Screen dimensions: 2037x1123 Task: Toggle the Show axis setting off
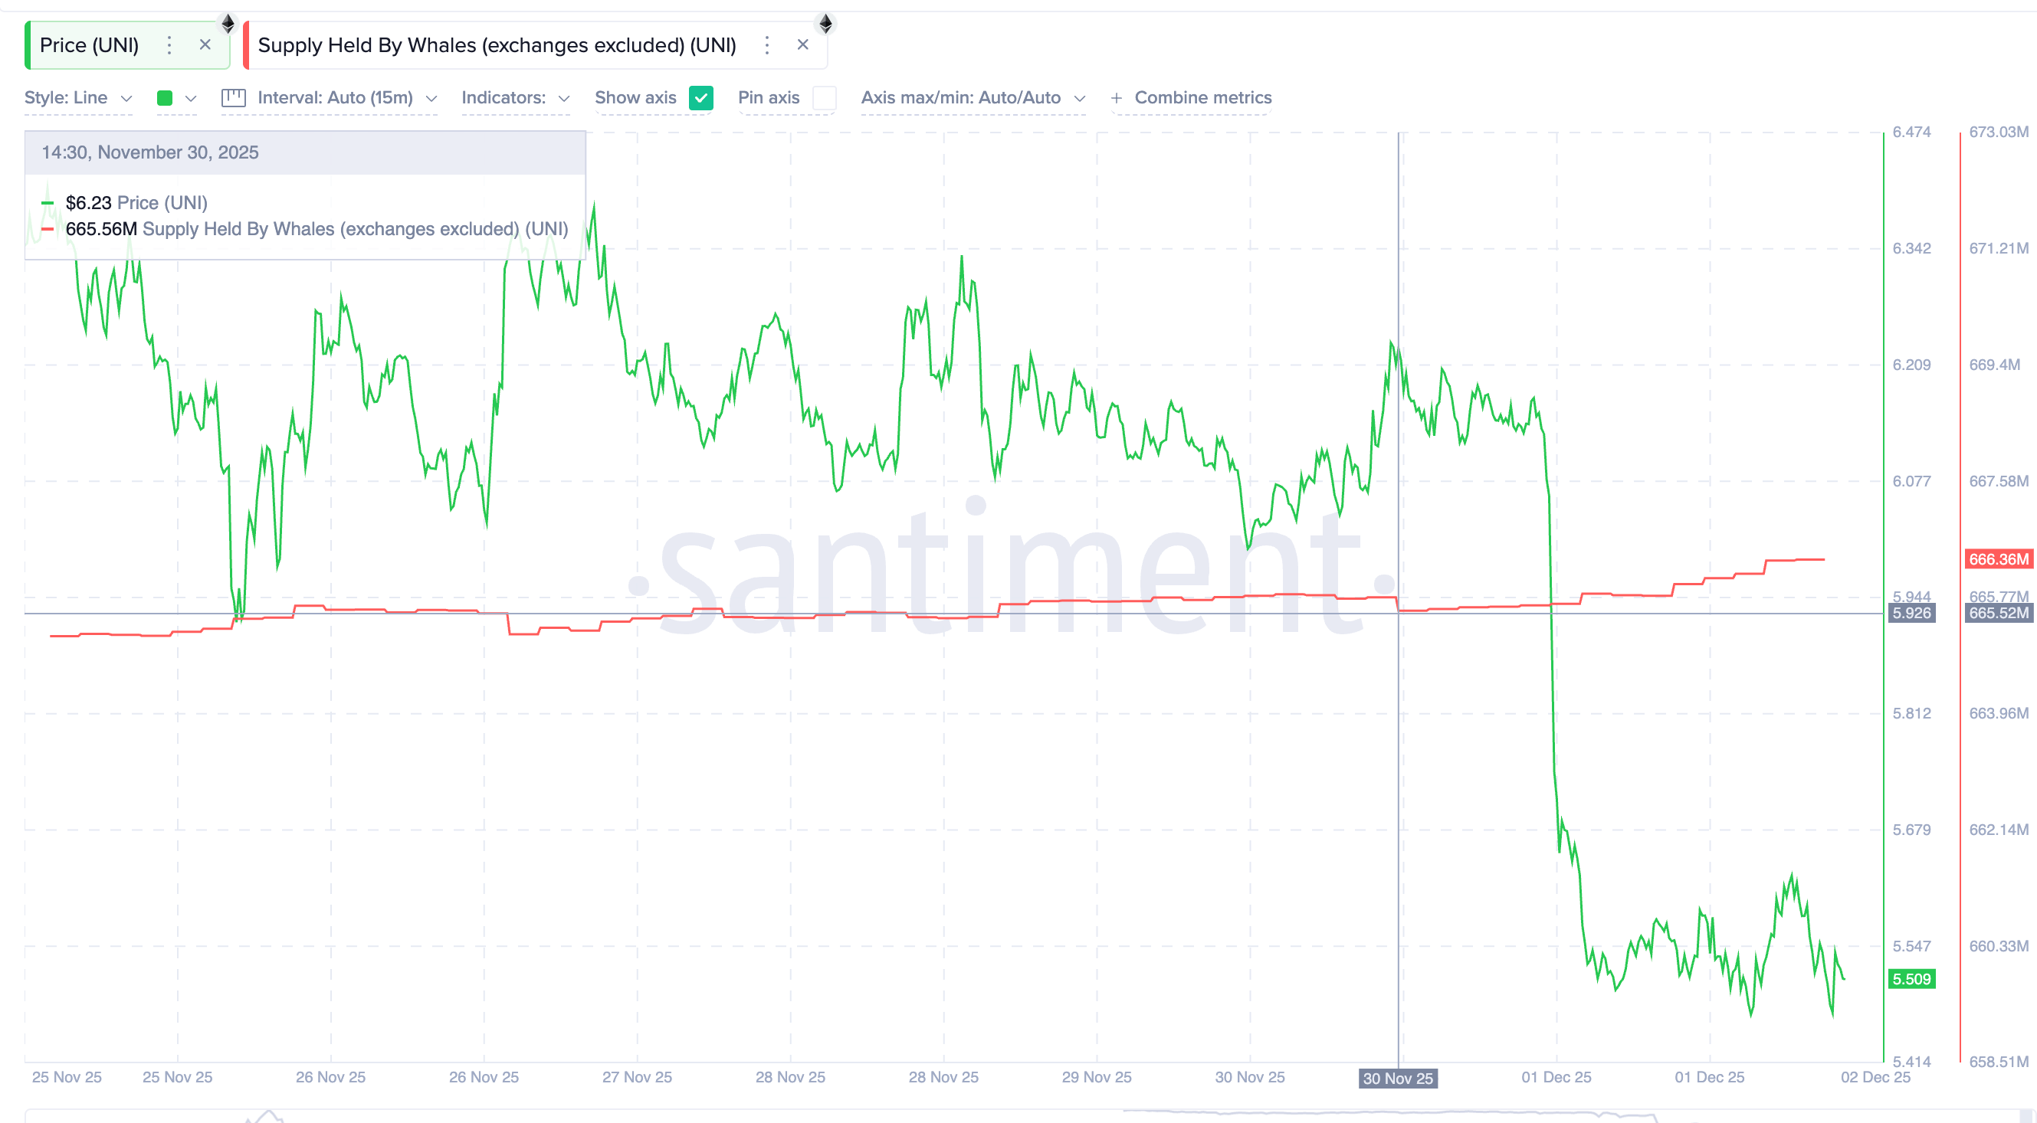(700, 98)
